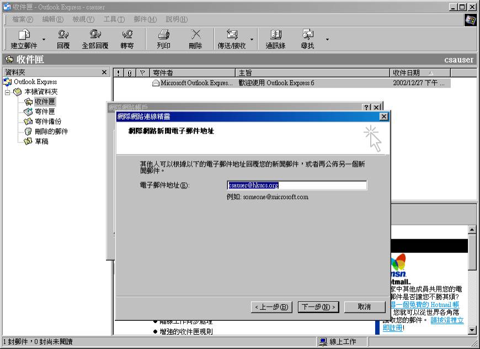Click the Windows logo throbber icon
This screenshot has width=480, height=349.
[x=471, y=20]
